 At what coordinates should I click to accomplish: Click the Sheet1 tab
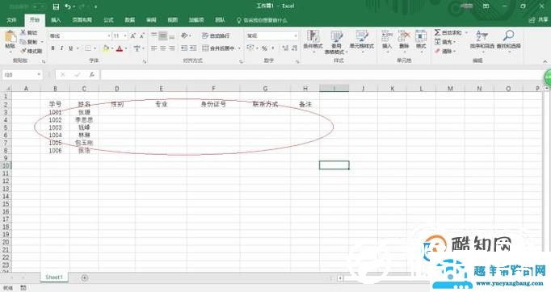tap(54, 277)
